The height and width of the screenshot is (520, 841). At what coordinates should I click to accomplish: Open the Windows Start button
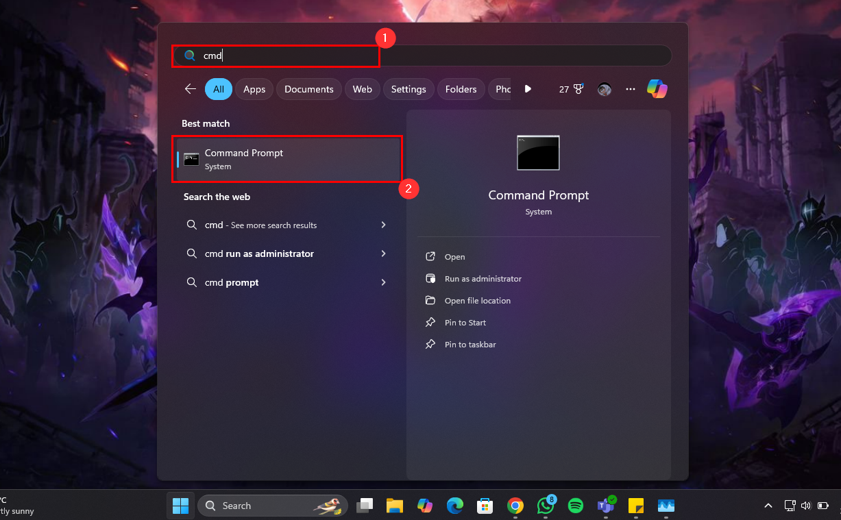[x=181, y=506]
